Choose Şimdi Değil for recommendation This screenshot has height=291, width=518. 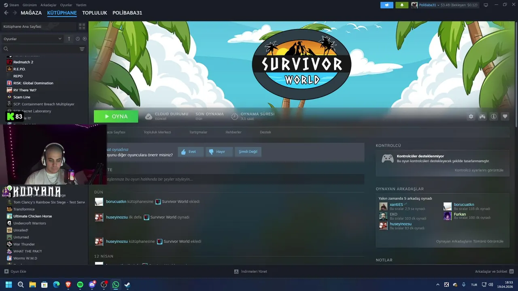248,152
